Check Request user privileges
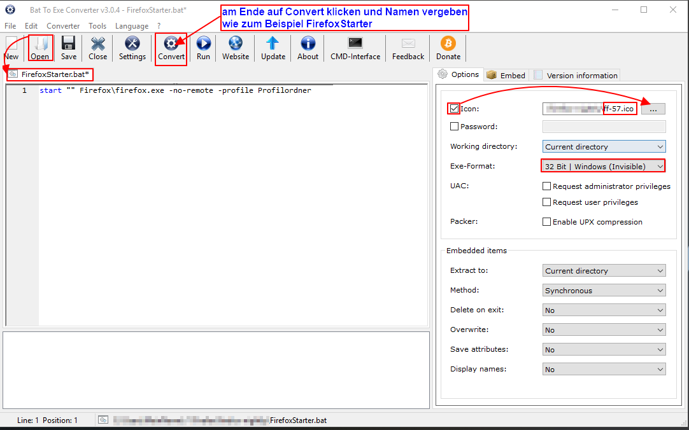The image size is (689, 430). pyautogui.click(x=546, y=202)
